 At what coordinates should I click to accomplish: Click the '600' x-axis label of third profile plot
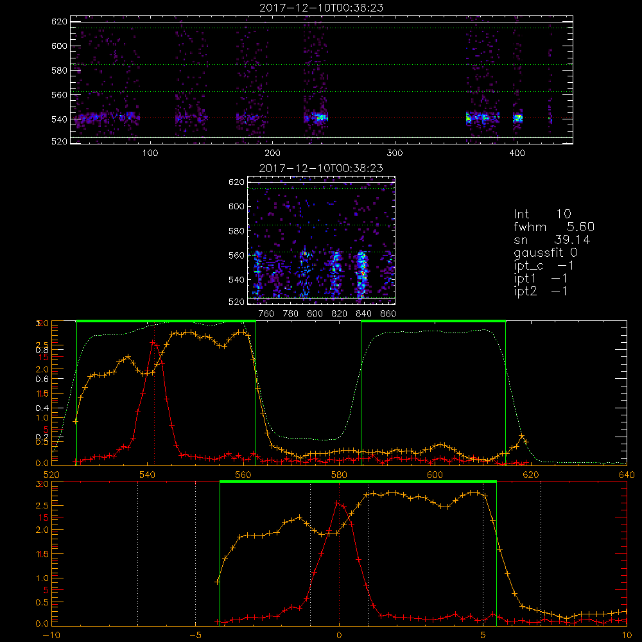(x=435, y=475)
